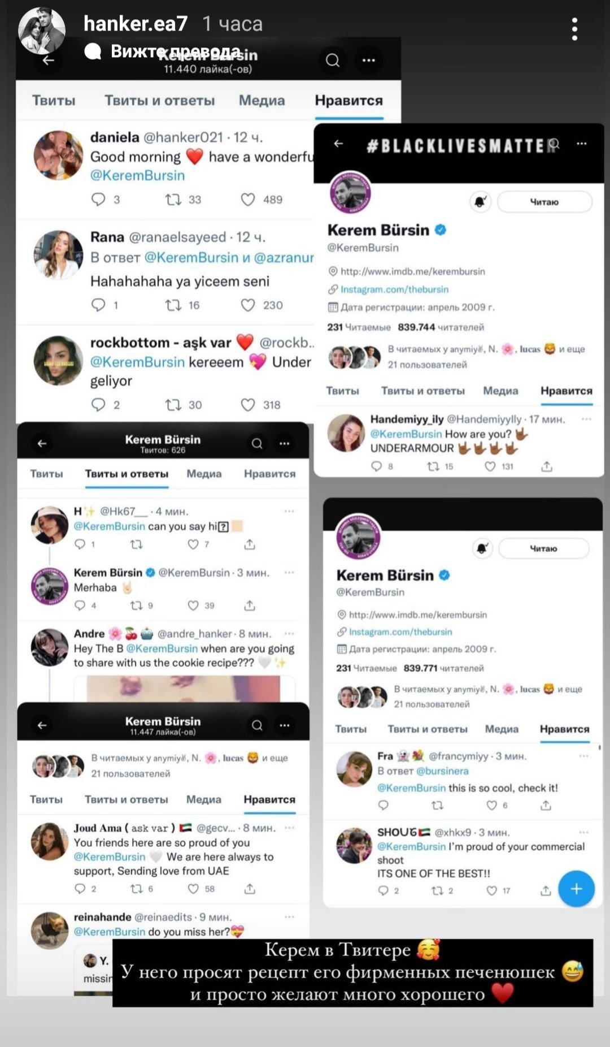610x1047 pixels.
Task: Toggle notification bell on lower Kerem Bürsin profile
Action: click(x=482, y=548)
